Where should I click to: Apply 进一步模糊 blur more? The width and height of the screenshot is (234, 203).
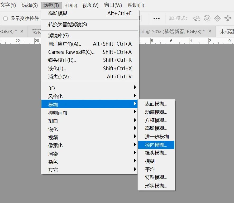tap(156, 137)
